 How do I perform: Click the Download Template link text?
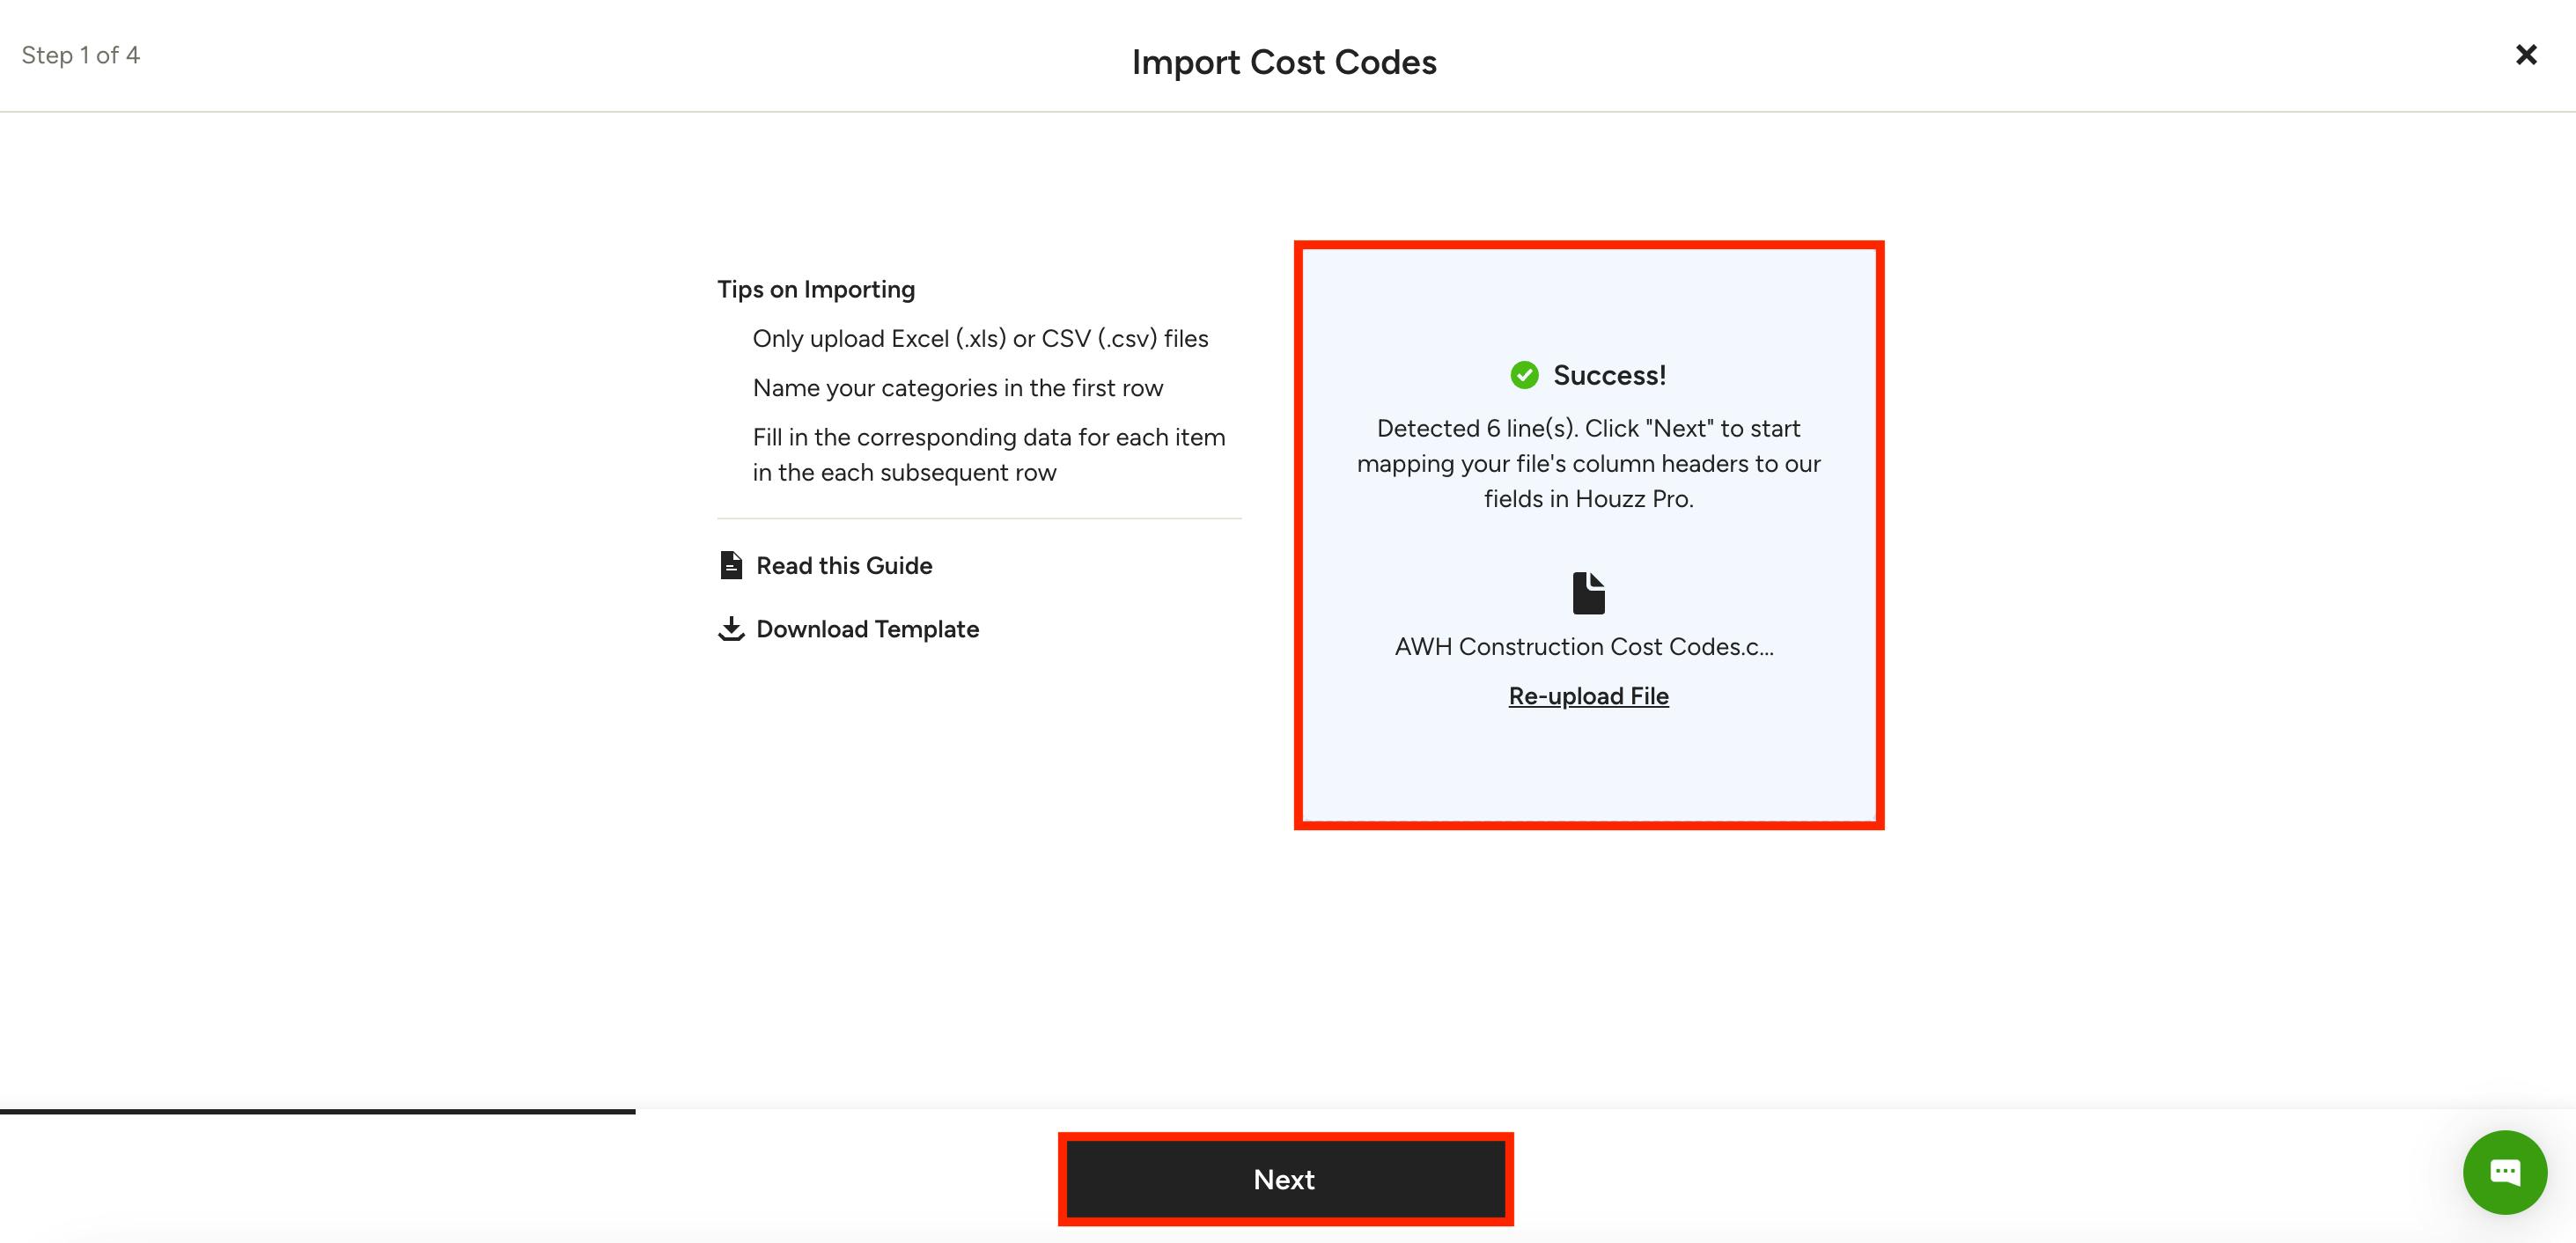(867, 629)
